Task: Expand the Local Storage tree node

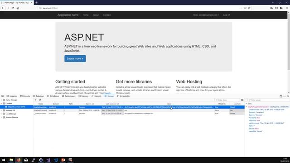Action: pos(1,114)
